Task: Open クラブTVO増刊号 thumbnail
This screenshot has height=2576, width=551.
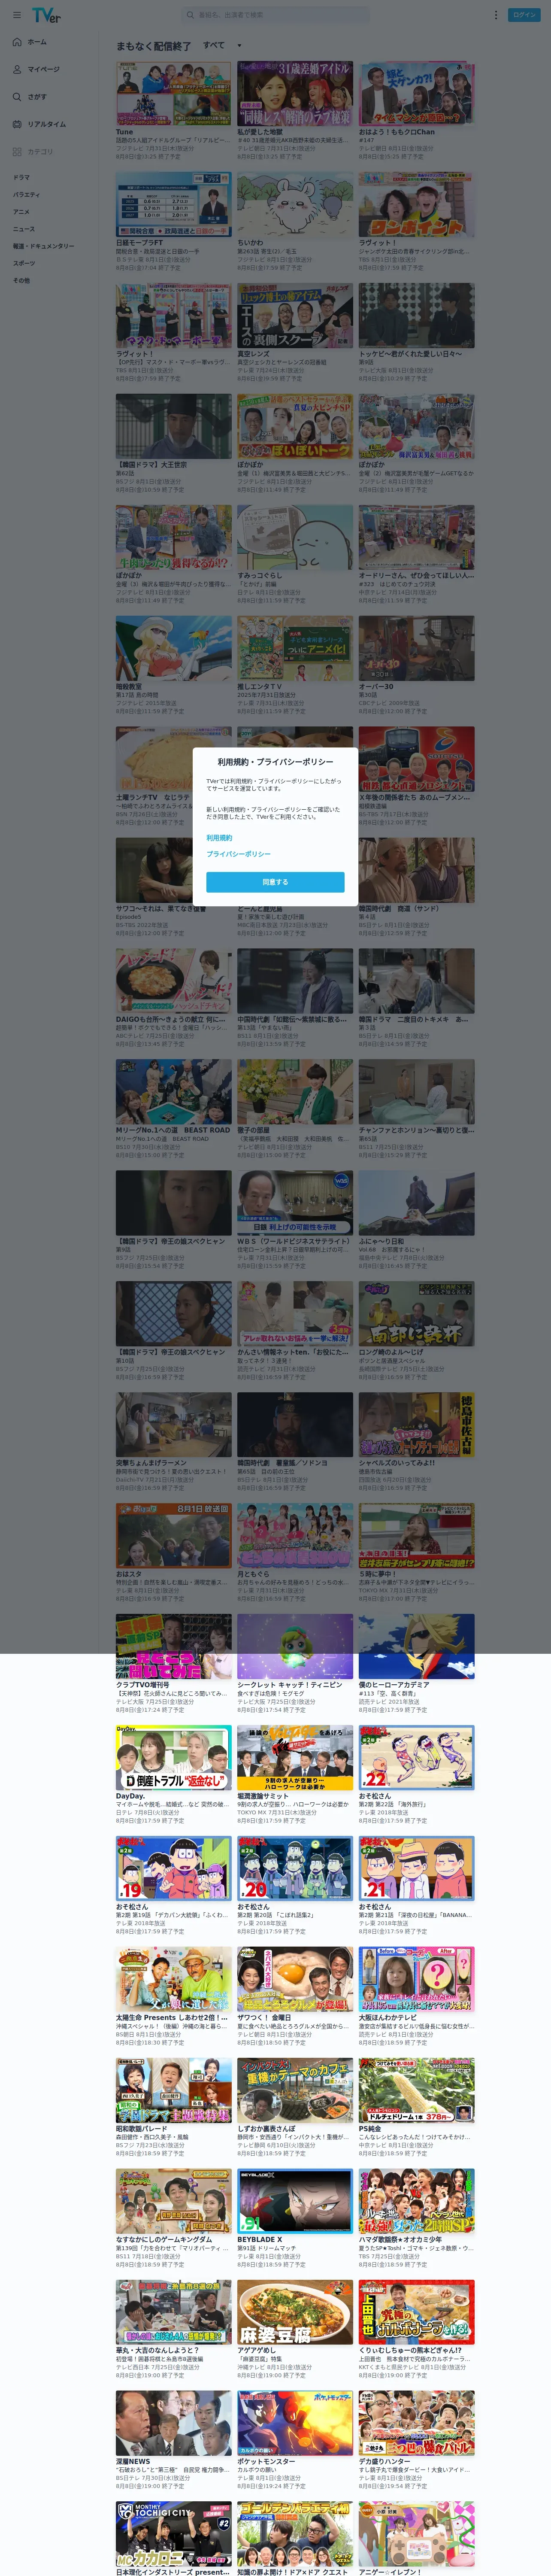Action: pyautogui.click(x=173, y=1646)
